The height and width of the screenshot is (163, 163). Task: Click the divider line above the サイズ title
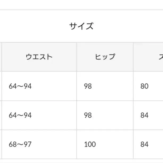pyautogui.click(x=81, y=10)
